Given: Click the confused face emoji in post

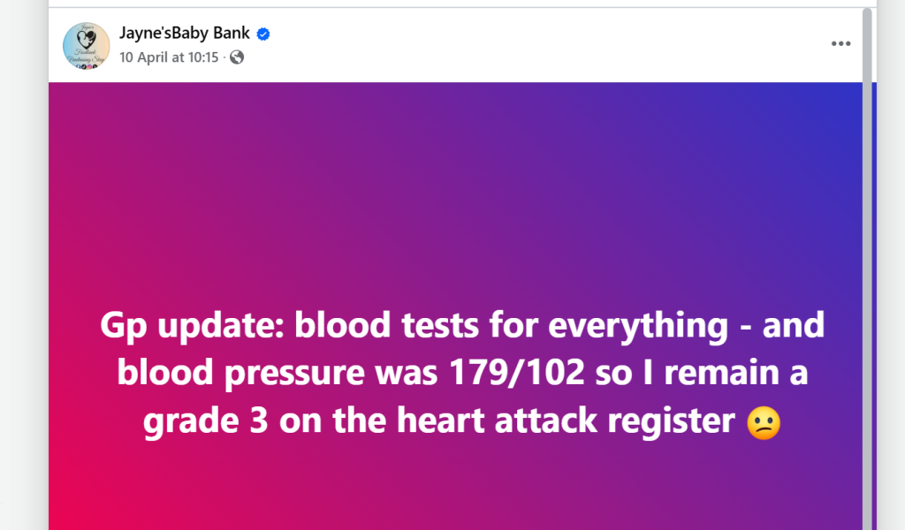Looking at the screenshot, I should point(763,422).
